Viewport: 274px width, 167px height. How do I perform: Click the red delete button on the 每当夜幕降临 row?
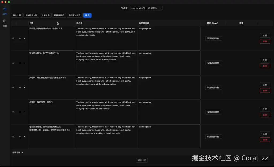coord(265,140)
